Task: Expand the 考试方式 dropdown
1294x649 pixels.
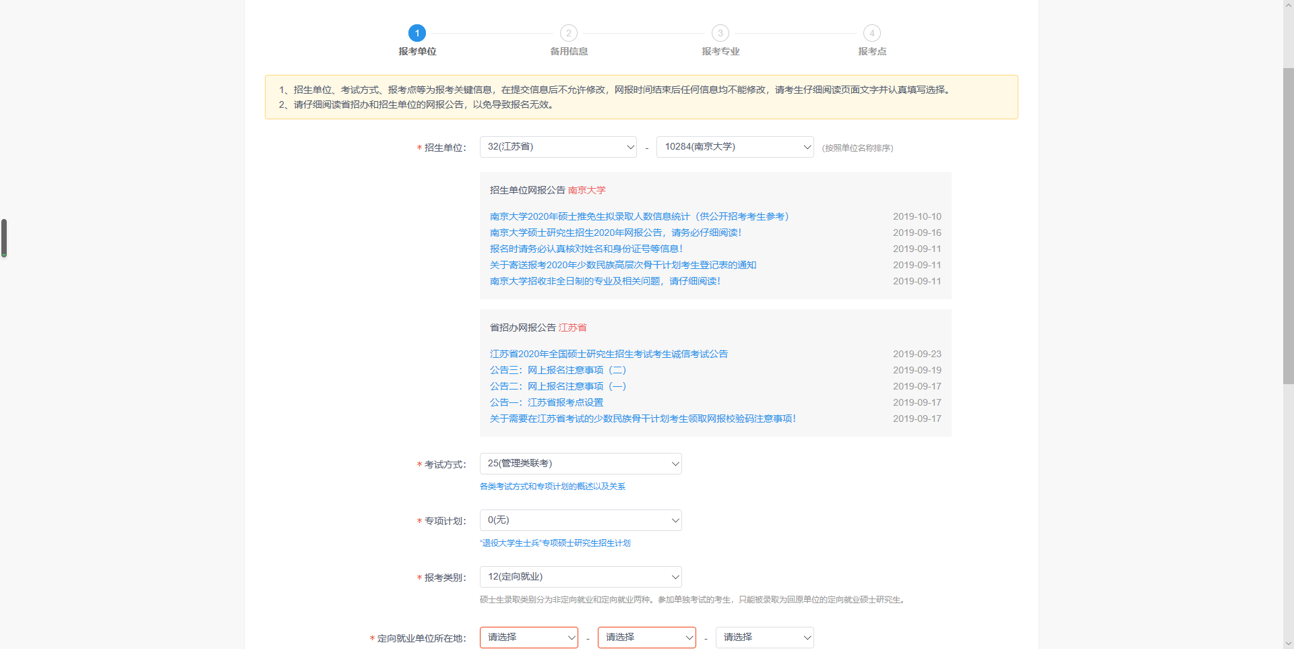Action: click(580, 464)
